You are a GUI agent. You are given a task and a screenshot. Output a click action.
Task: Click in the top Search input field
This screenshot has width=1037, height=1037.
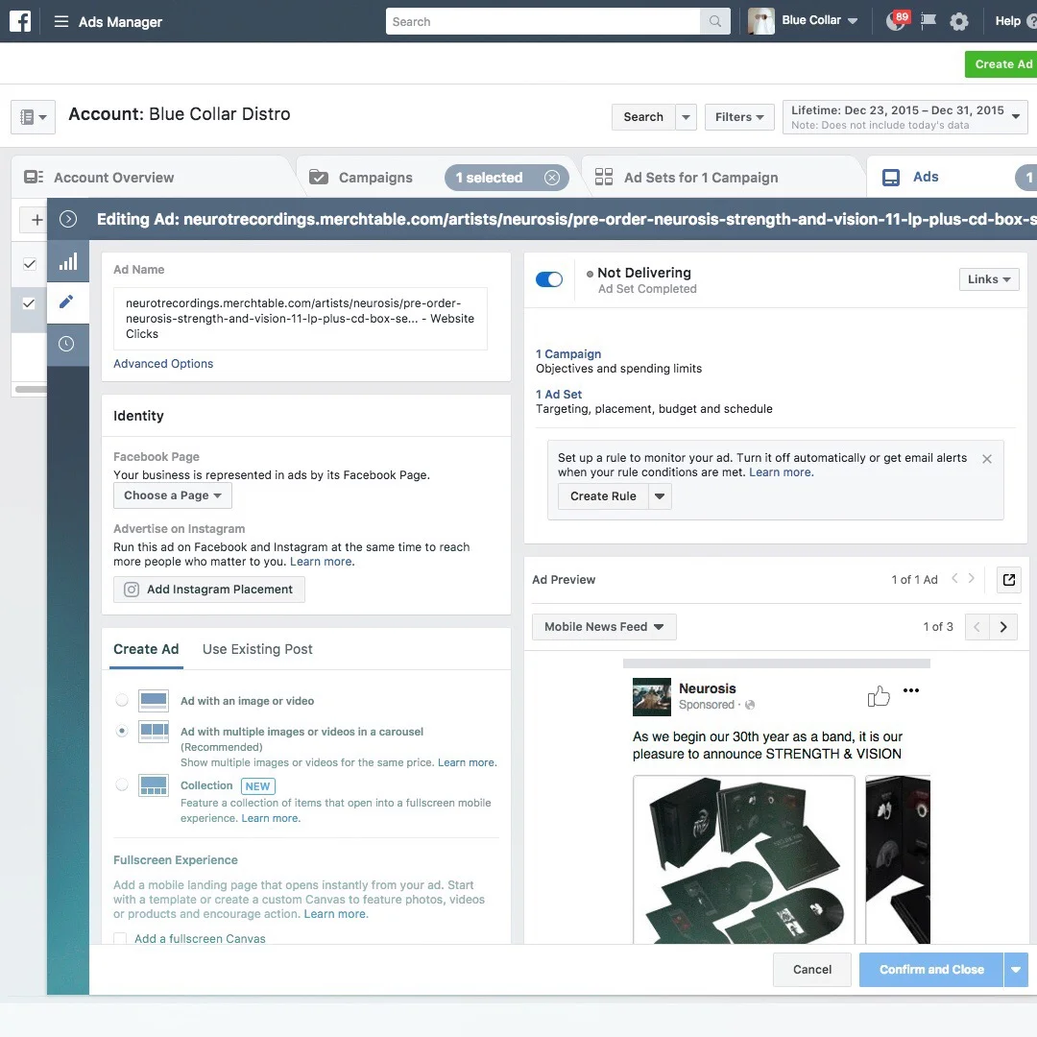(543, 21)
